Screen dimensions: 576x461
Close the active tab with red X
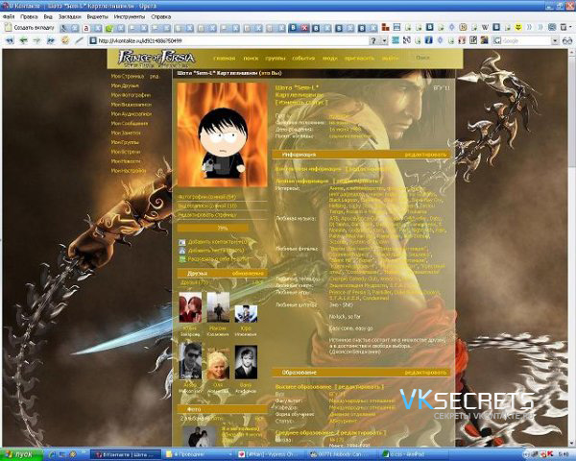click(x=304, y=28)
